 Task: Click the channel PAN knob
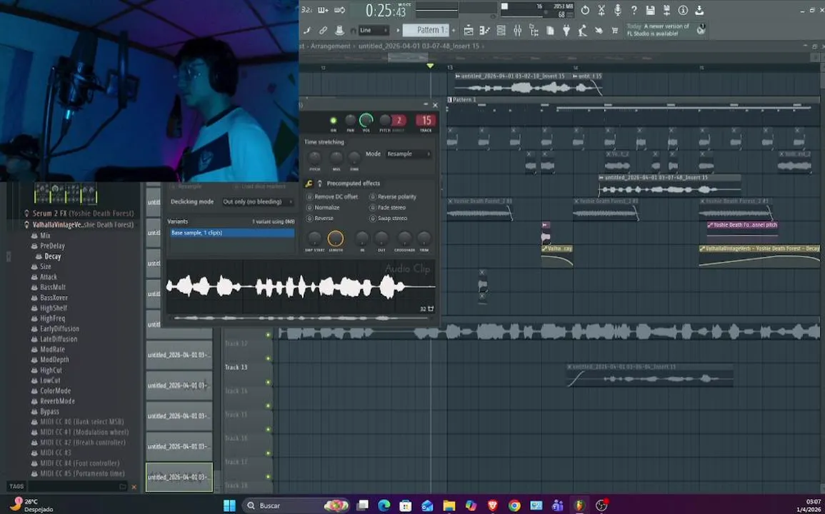[x=351, y=121]
